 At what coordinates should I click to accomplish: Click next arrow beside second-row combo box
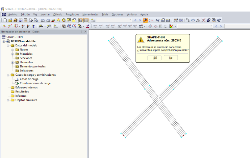pos(221,26)
